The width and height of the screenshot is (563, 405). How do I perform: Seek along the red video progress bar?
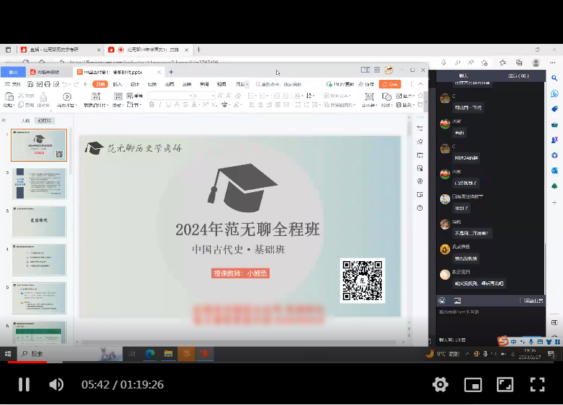(x=27, y=363)
